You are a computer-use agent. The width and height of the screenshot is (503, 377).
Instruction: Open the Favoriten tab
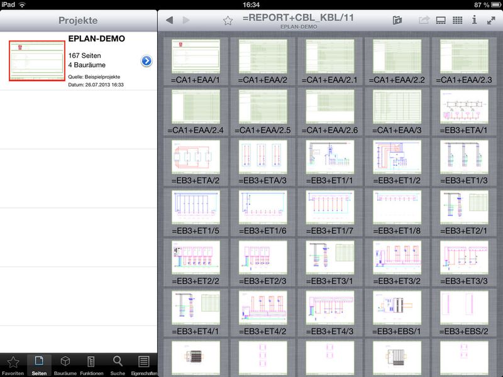coord(13,365)
